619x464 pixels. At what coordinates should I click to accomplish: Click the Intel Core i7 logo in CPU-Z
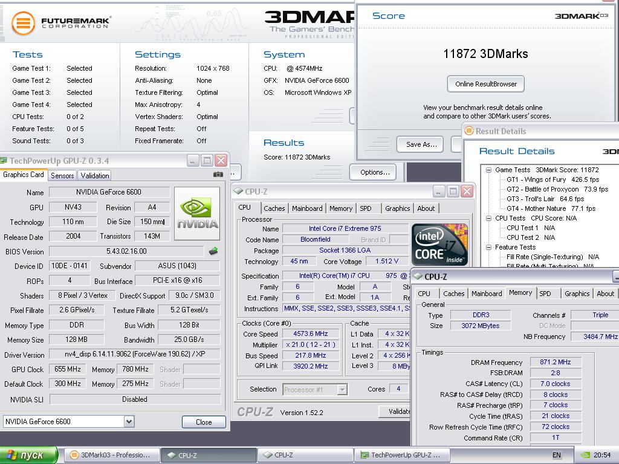pos(439,244)
